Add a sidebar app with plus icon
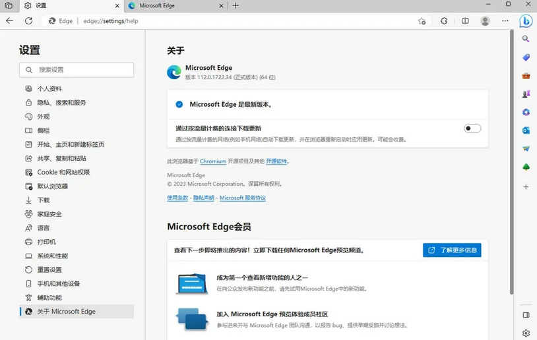 [x=526, y=186]
